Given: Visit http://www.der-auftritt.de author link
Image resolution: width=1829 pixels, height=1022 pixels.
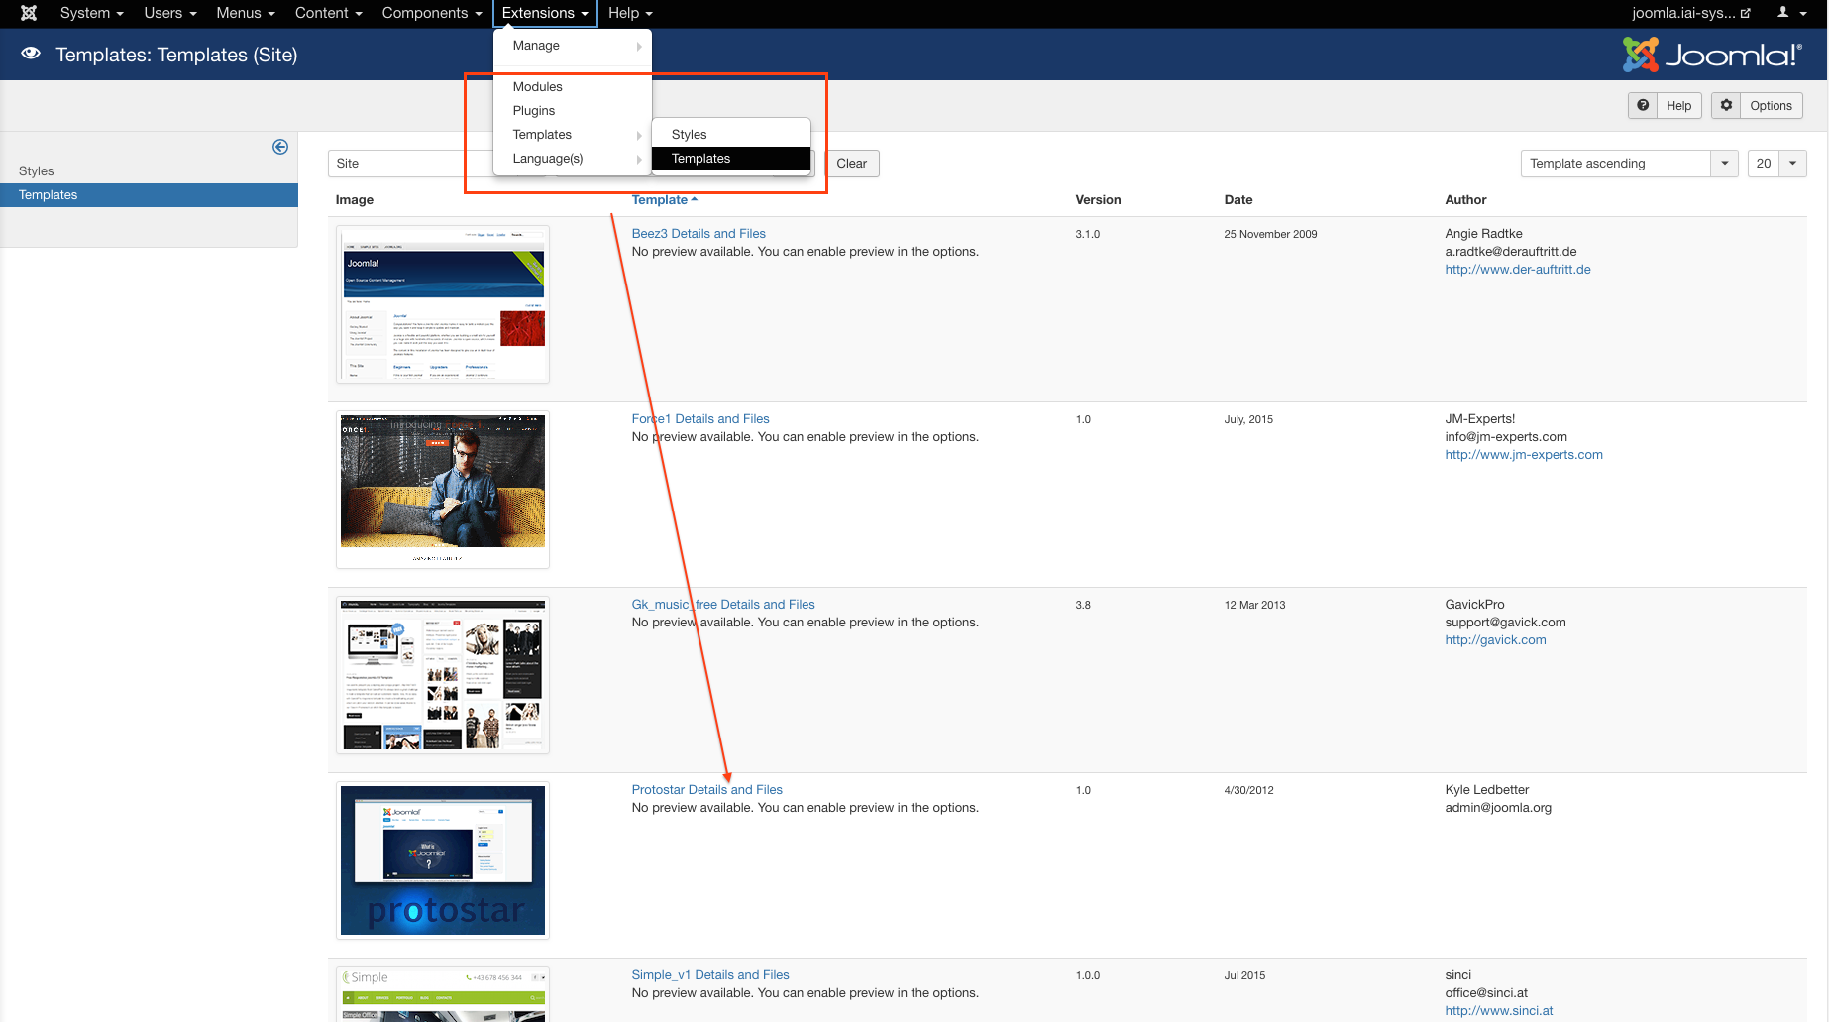Looking at the screenshot, I should click(1518, 270).
